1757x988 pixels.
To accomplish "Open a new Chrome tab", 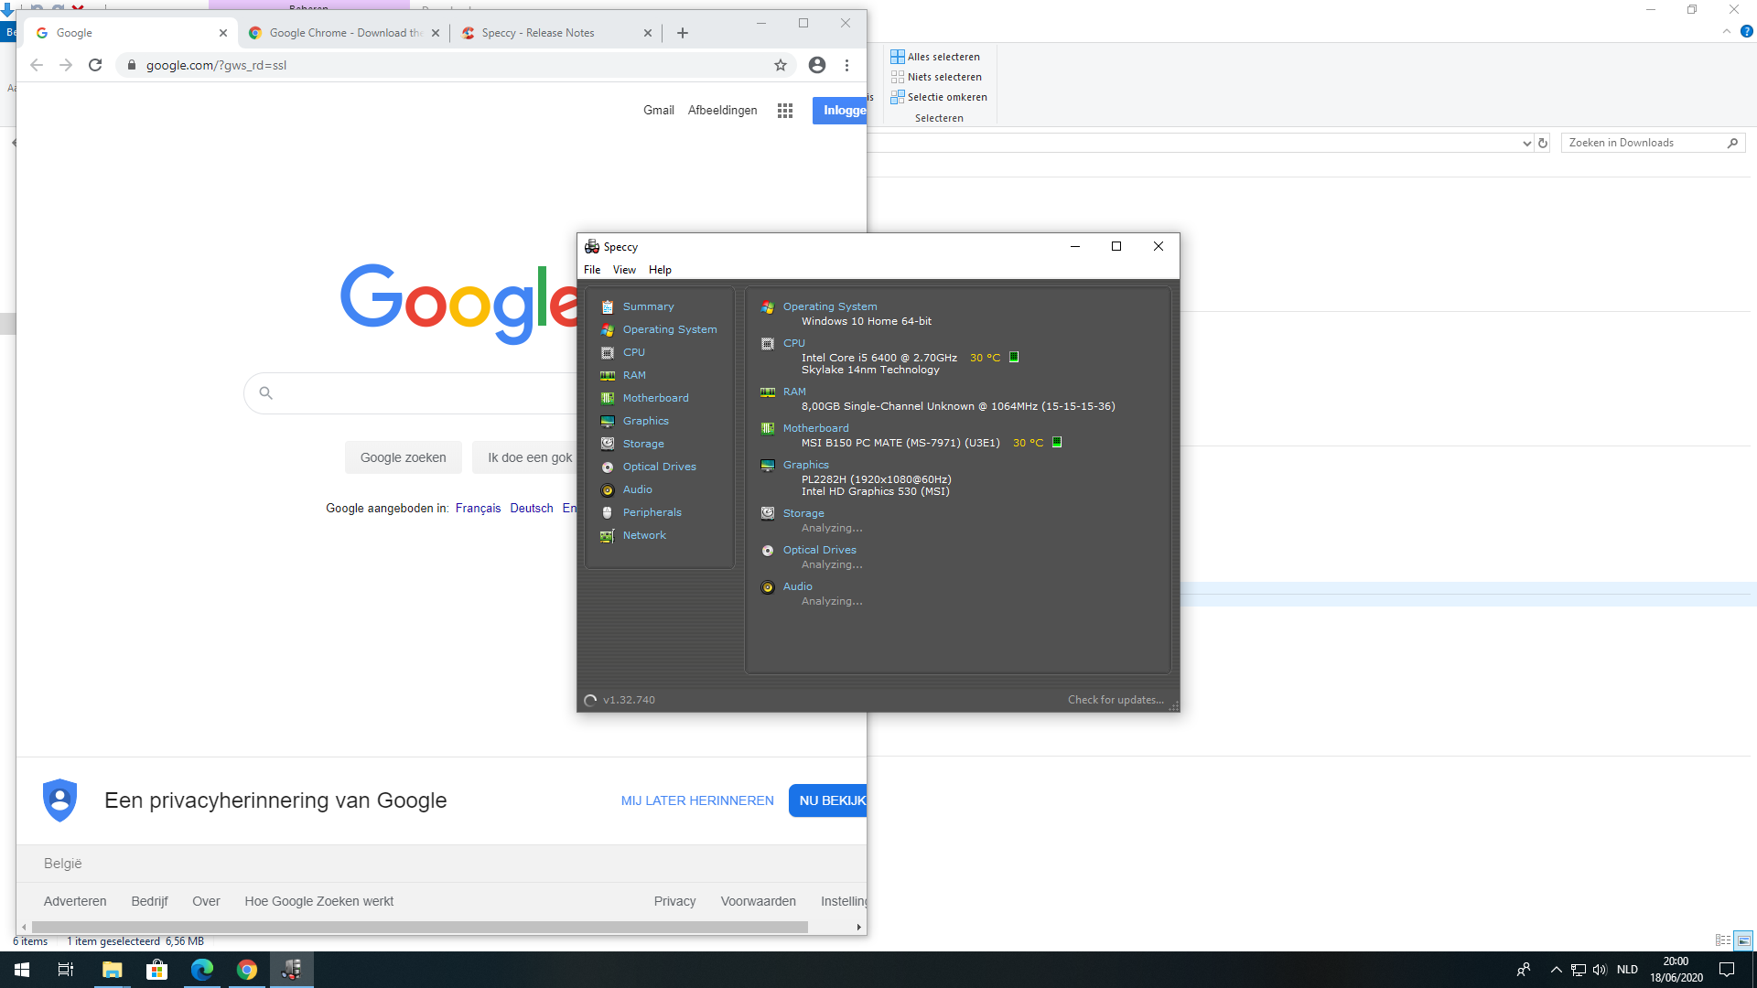I will pos(683,33).
